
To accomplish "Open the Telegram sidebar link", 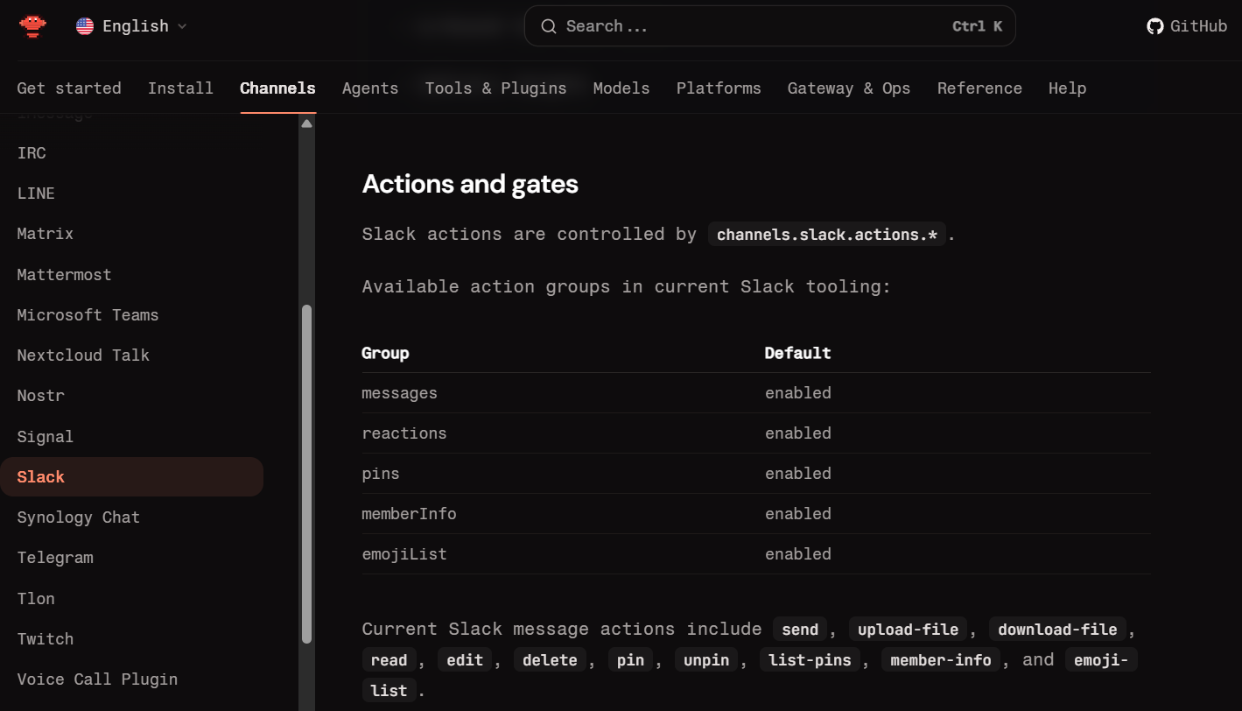I will 55,558.
